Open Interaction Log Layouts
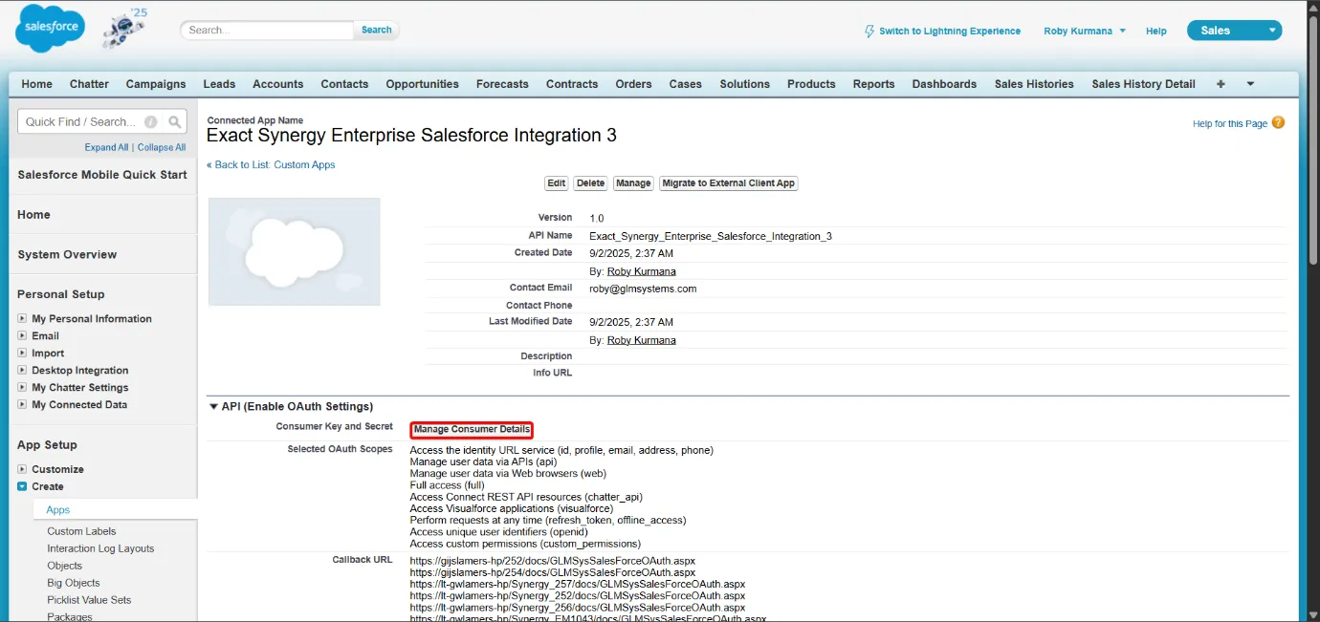The image size is (1320, 622). (100, 548)
